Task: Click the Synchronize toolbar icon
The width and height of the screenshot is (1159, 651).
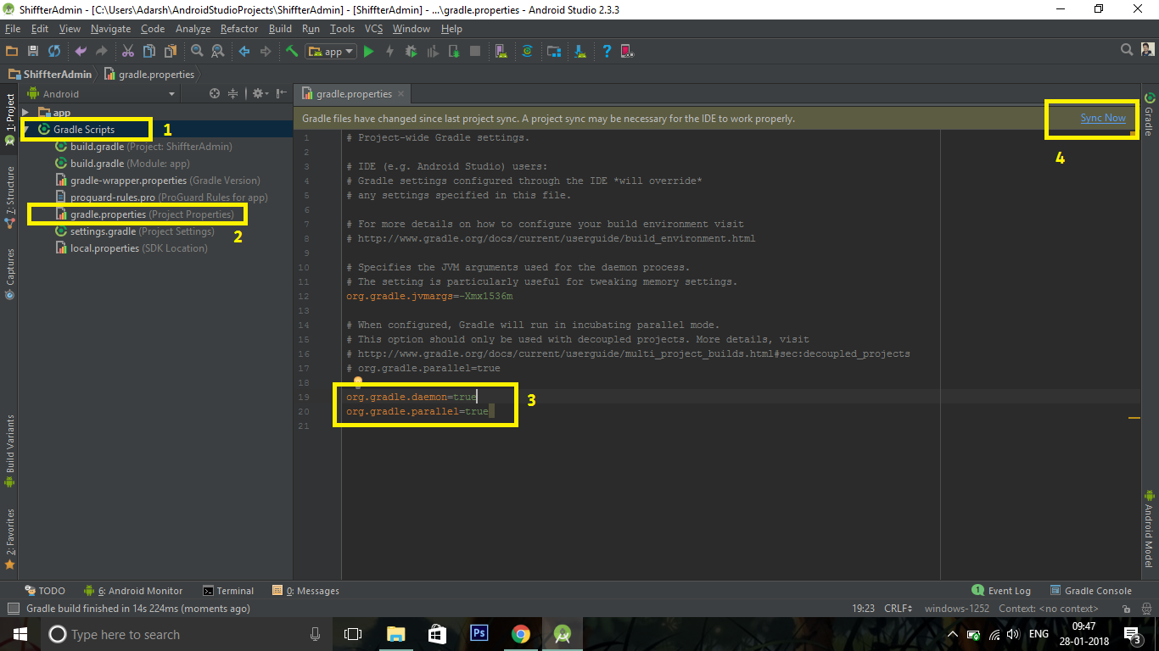Action: [x=55, y=52]
